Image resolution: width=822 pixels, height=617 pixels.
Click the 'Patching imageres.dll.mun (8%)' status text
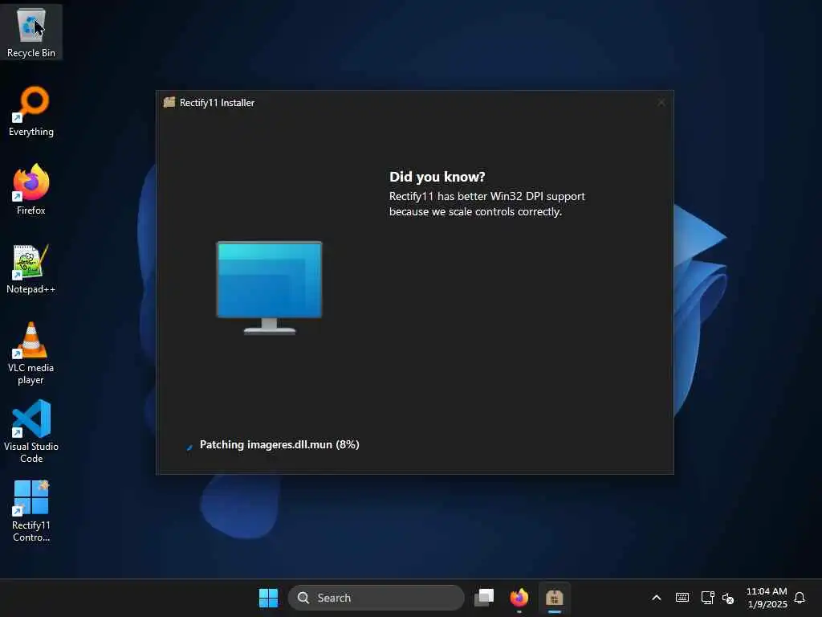tap(279, 444)
